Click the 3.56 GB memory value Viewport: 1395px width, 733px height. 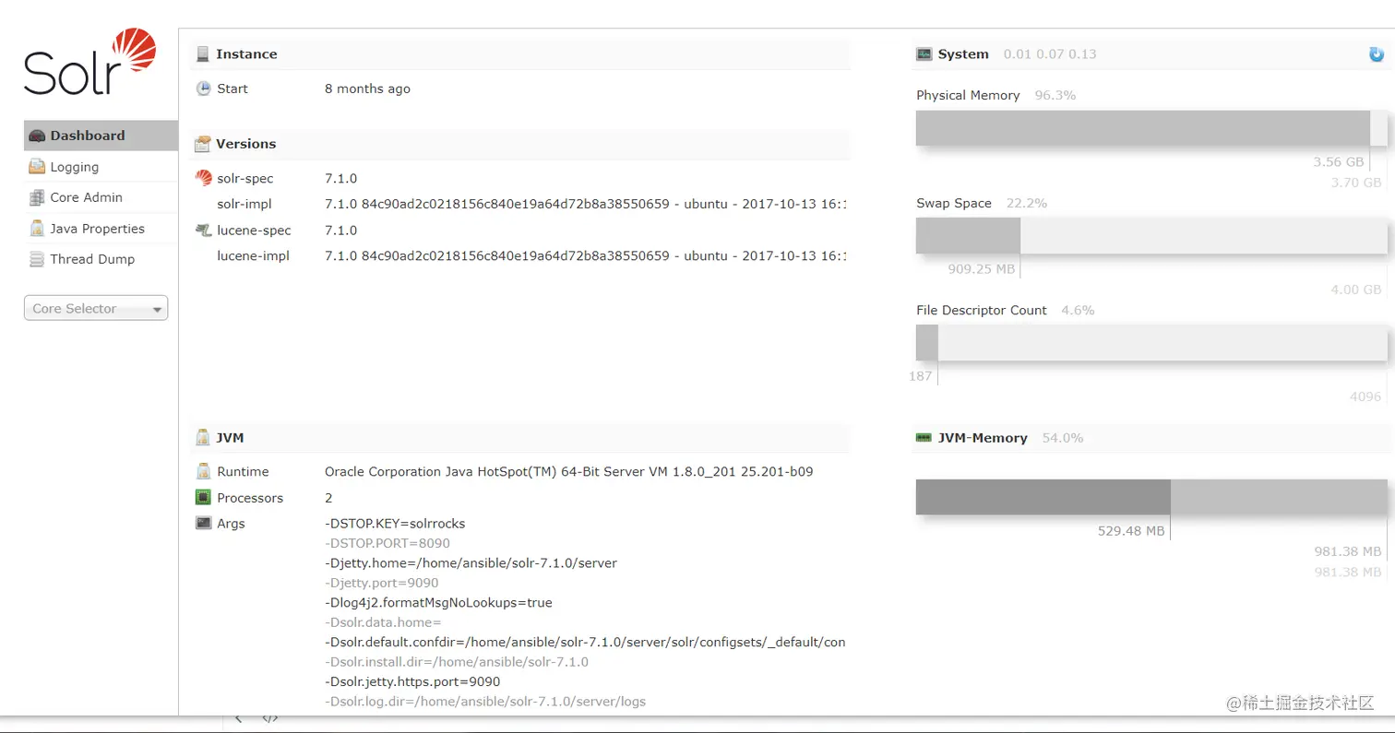coord(1339,162)
